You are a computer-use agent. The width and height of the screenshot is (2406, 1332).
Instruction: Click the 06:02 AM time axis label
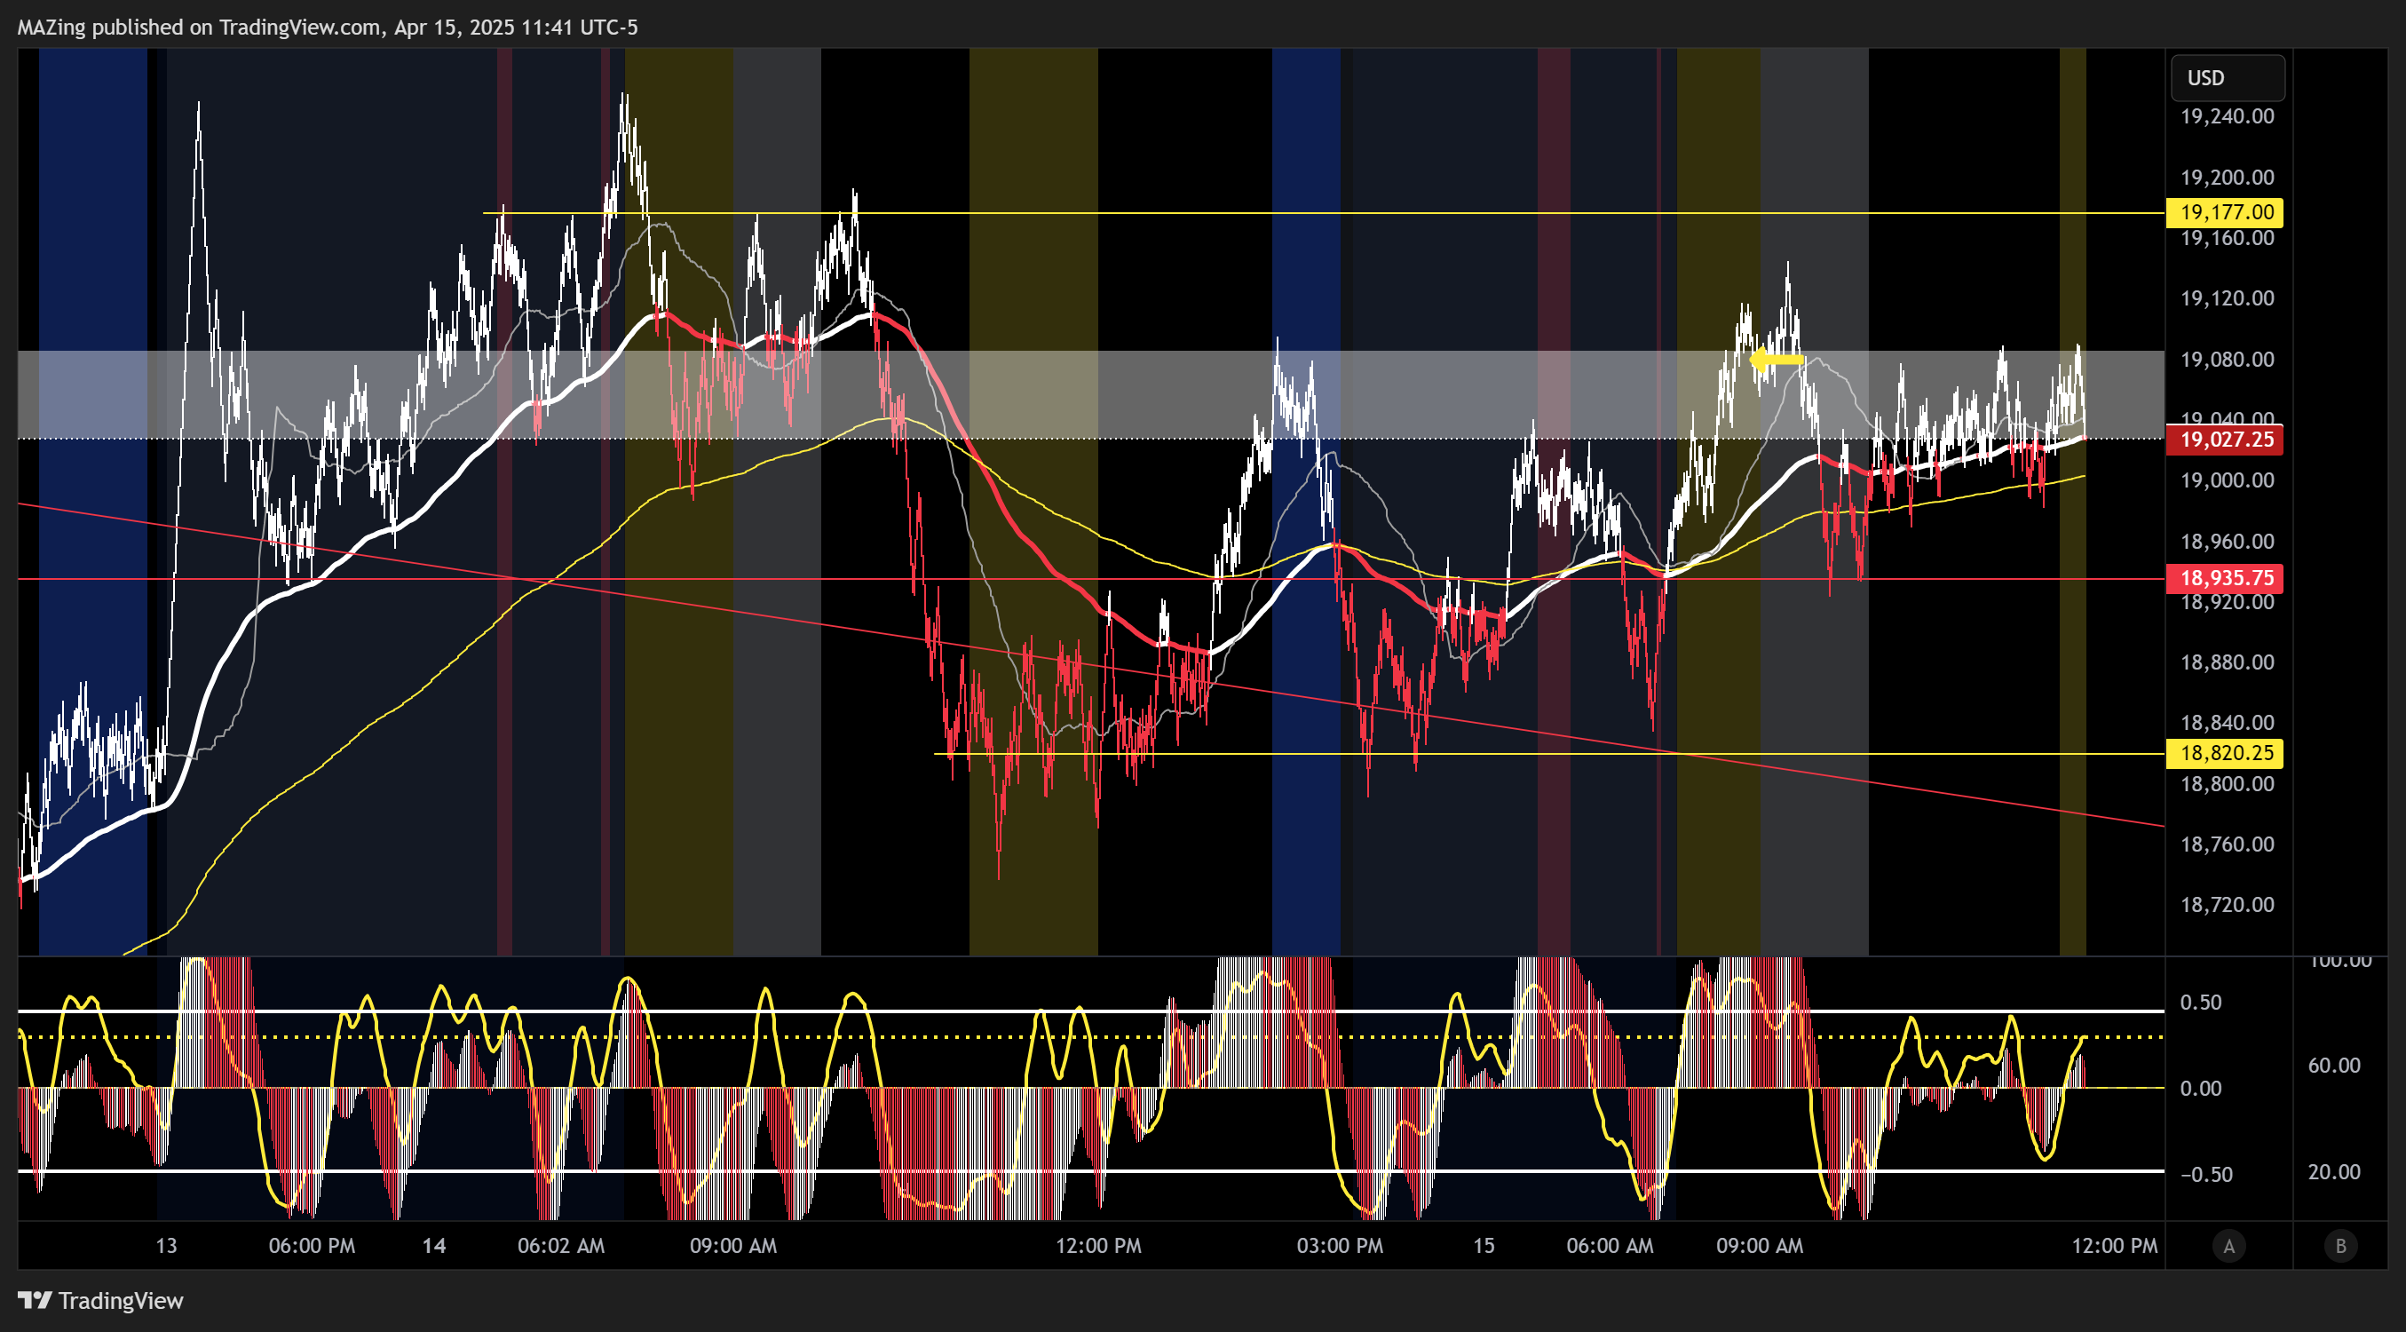560,1246
